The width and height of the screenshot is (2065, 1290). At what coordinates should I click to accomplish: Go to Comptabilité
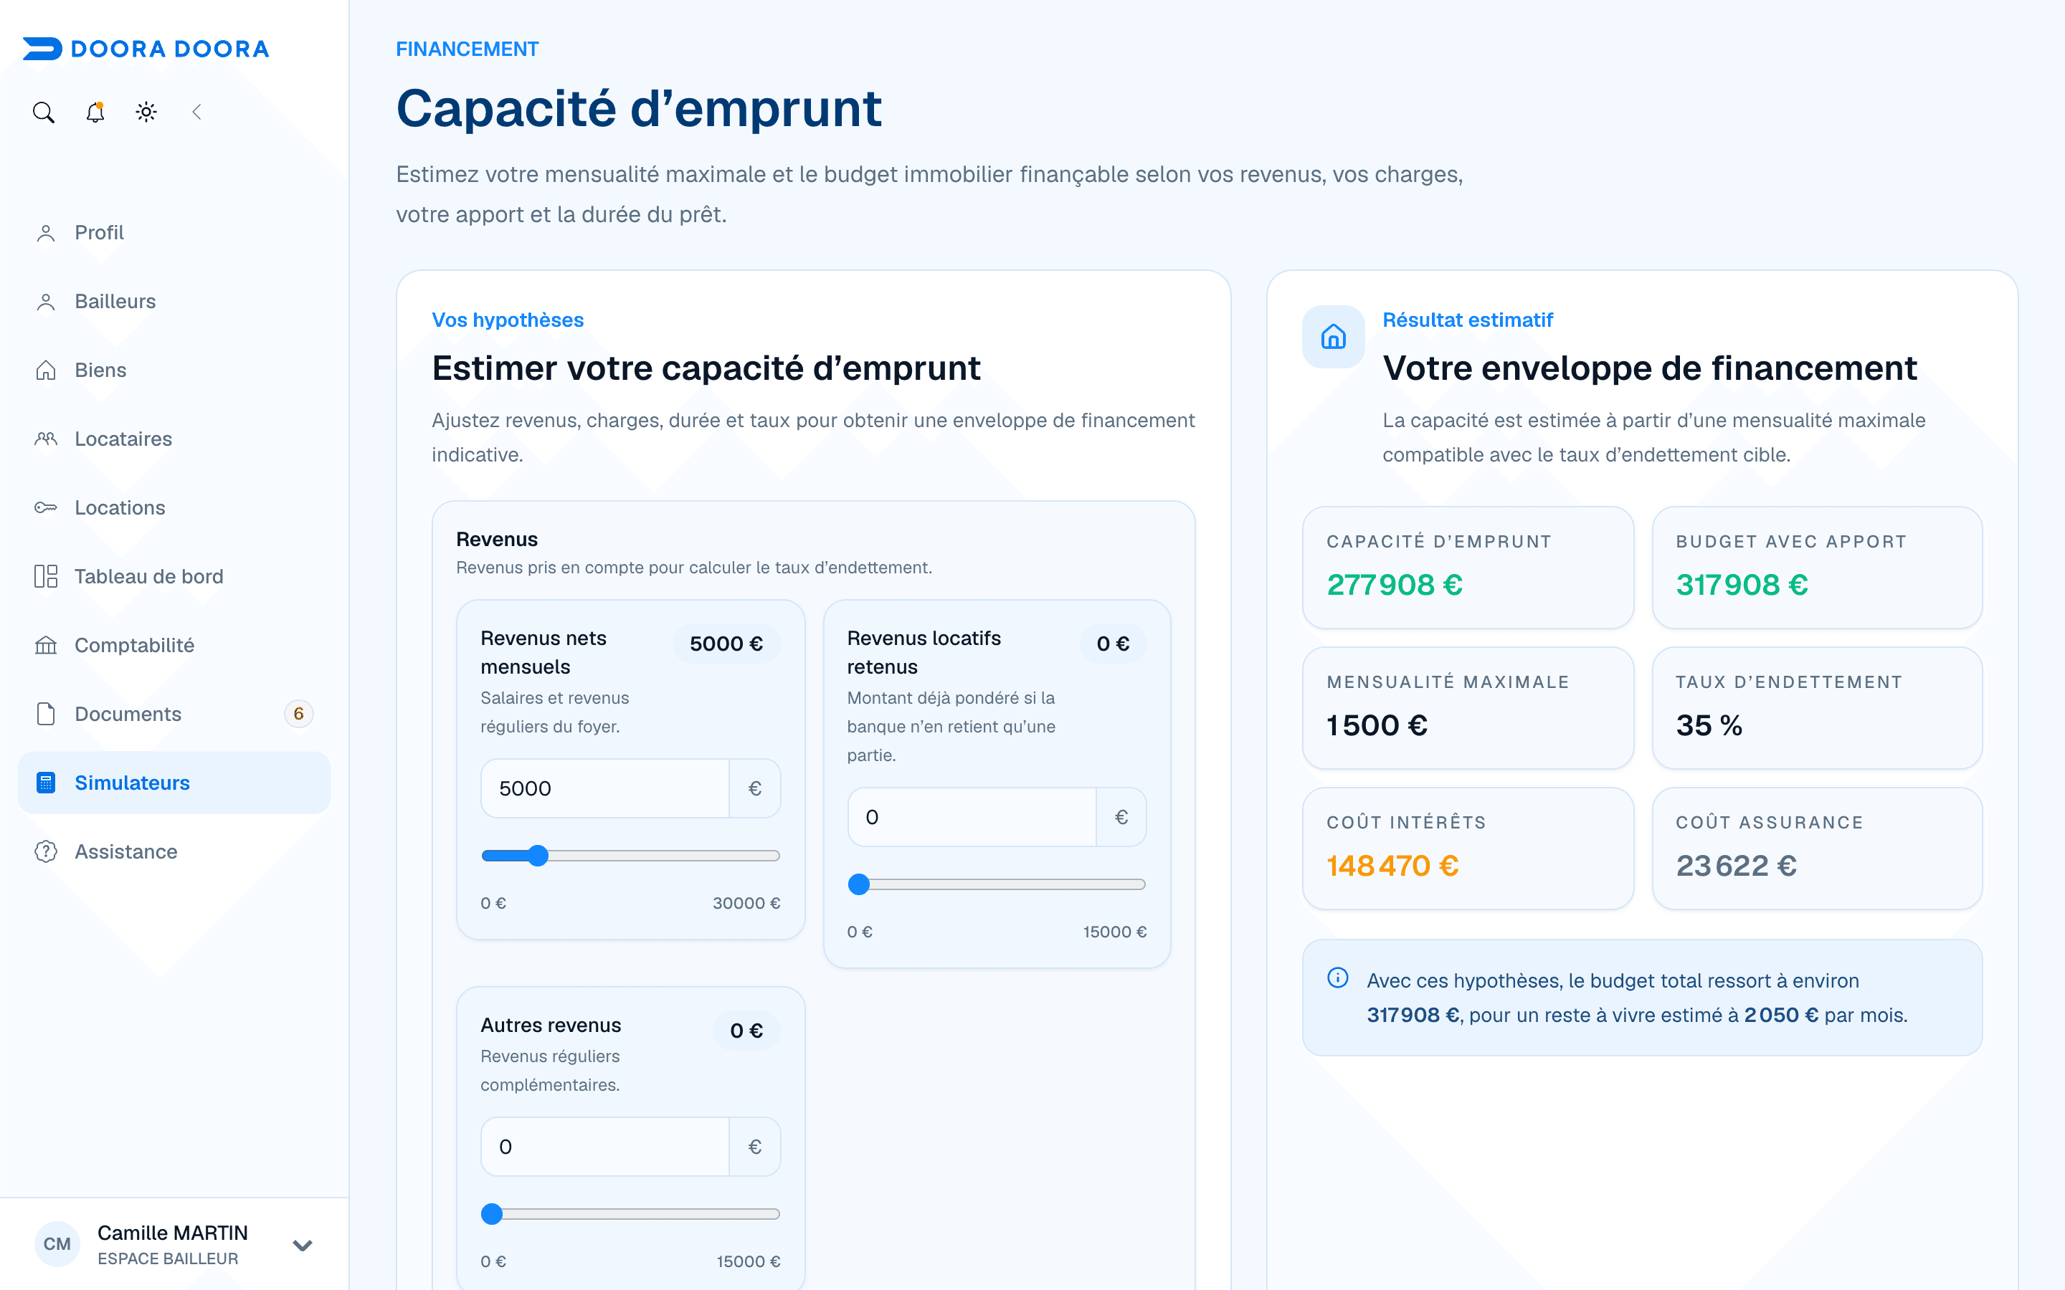point(174,646)
